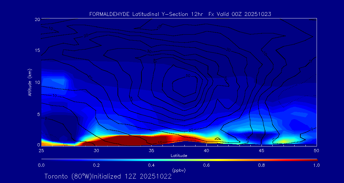Click the FORMALDEHYDE plot title text
344x183 pixels.
pyautogui.click(x=180, y=14)
